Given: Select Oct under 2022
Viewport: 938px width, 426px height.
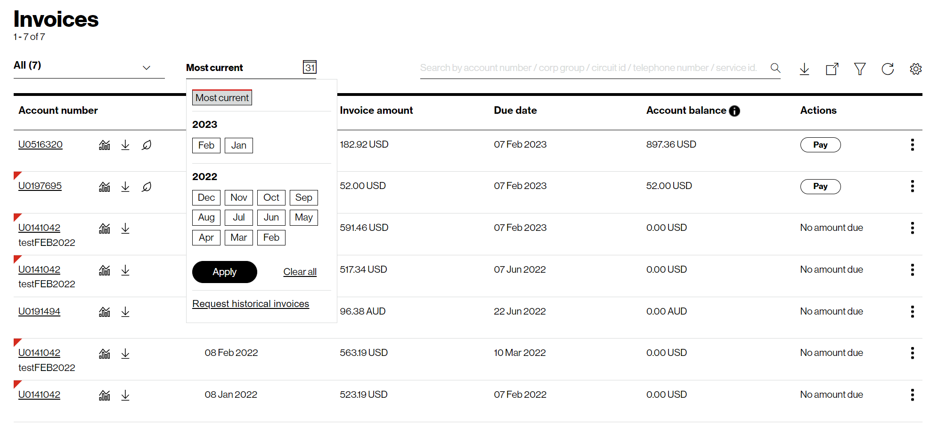Looking at the screenshot, I should click(271, 197).
